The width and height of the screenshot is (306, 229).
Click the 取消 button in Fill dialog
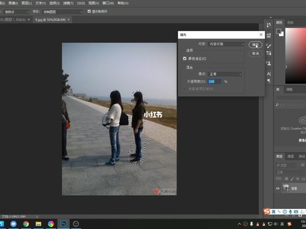255,54
